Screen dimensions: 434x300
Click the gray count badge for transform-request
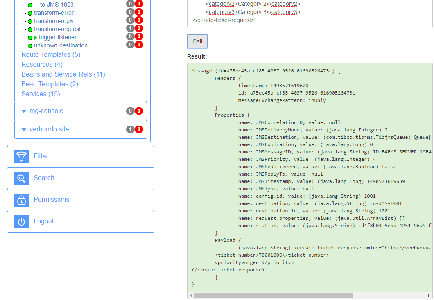pos(130,29)
